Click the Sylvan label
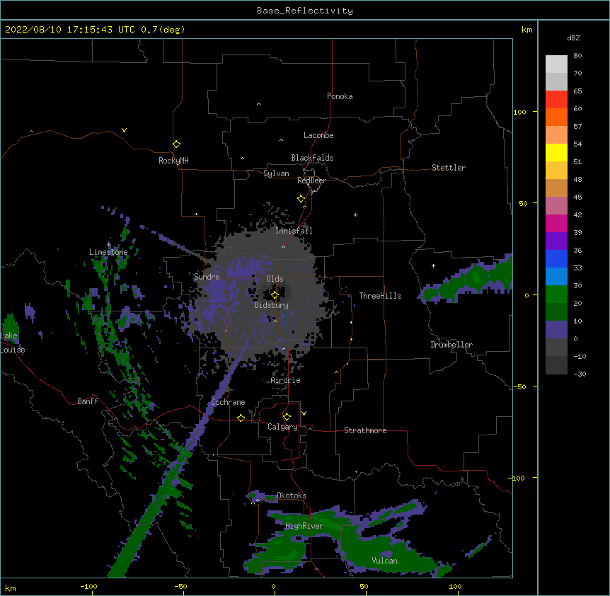This screenshot has height=596, width=610. [276, 173]
